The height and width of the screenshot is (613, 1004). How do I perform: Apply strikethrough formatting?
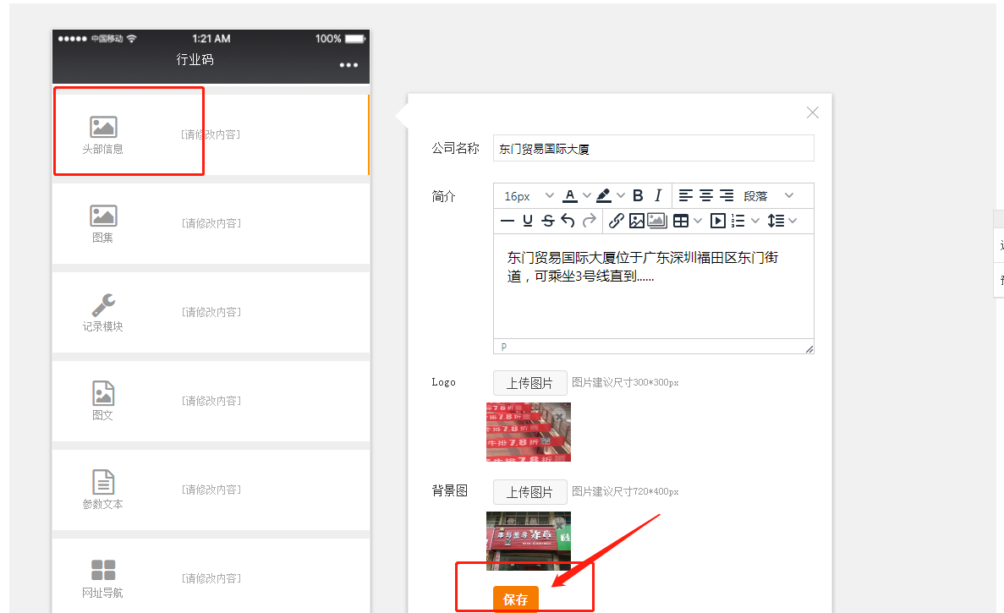tap(547, 221)
